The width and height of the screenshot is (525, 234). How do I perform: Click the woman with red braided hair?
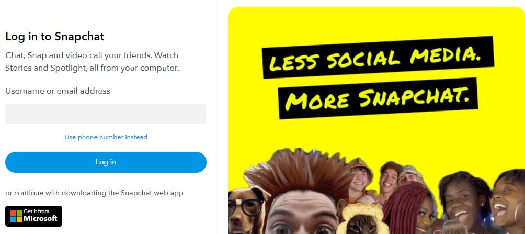(x=409, y=207)
